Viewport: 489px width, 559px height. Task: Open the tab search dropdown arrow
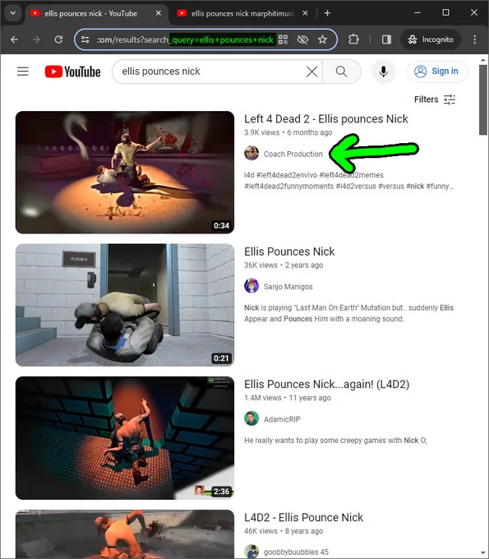13,13
